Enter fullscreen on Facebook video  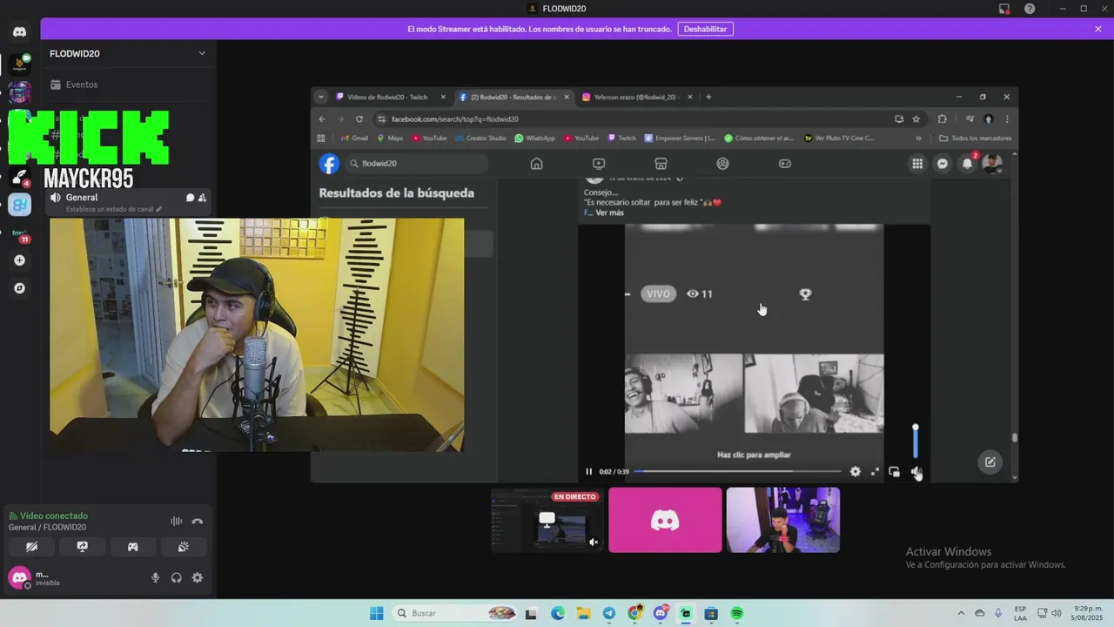coord(875,472)
